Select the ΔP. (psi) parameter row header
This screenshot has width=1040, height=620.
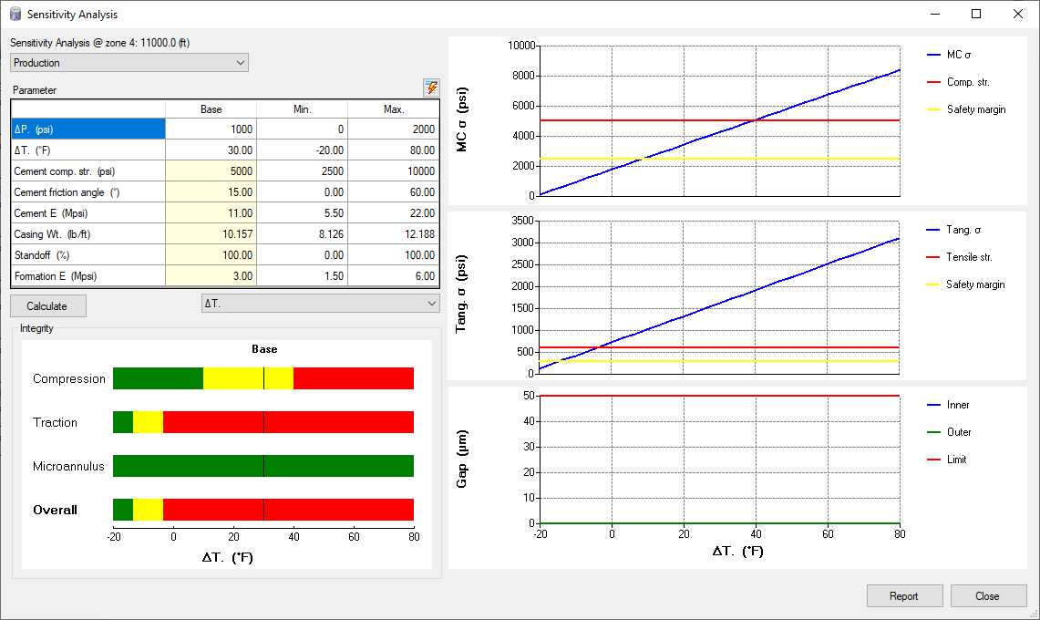point(88,129)
